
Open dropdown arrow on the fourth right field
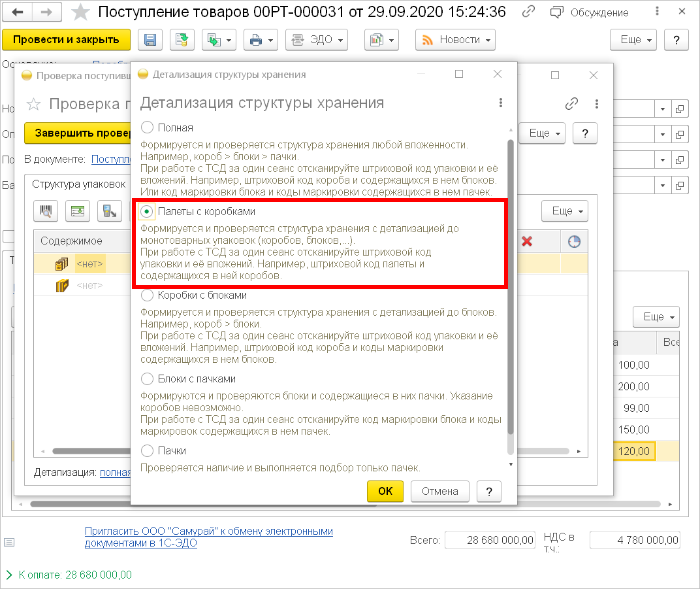(x=663, y=185)
